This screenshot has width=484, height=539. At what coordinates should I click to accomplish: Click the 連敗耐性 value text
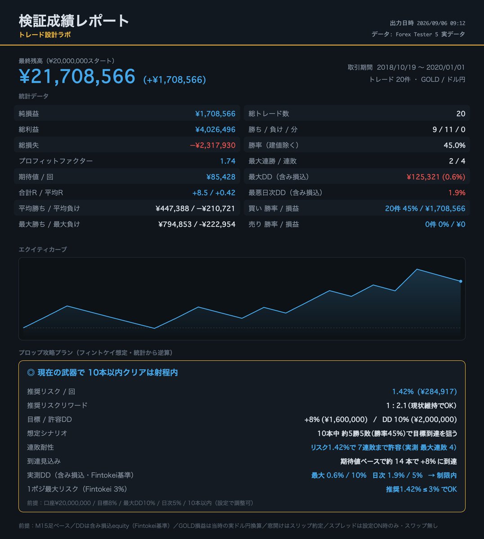384,447
